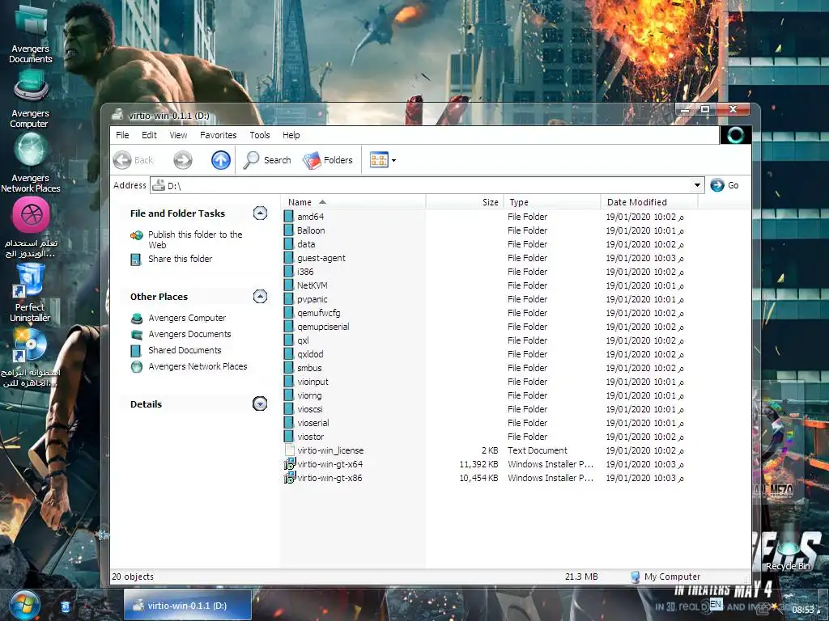Select the qemupciserial folder icon
The height and width of the screenshot is (621, 829).
point(289,327)
